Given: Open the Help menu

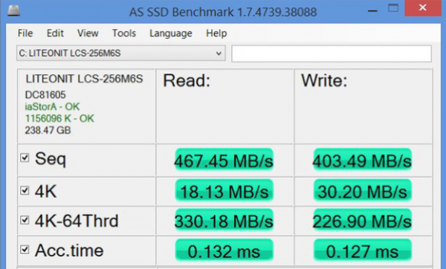Looking at the screenshot, I should click(216, 33).
